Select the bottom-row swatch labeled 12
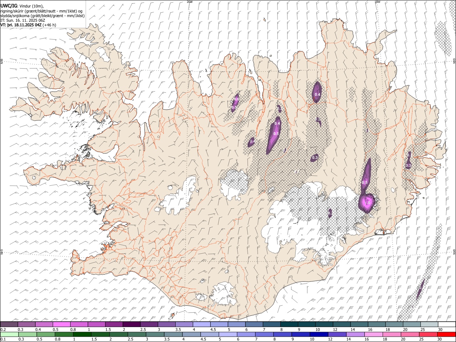Screen dimensions: 456x342 (x=337, y=334)
